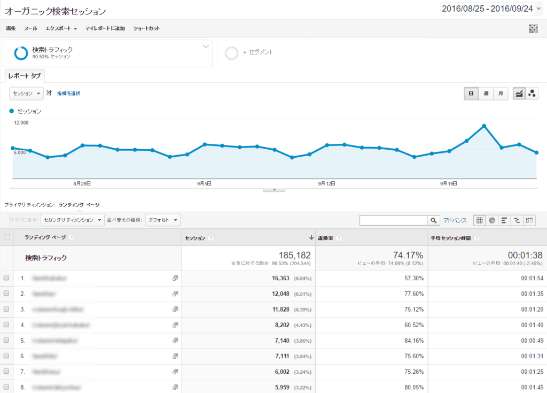The image size is (547, 393).
Task: Click the 検索トラフィック segment circle icon
Action: 21,53
